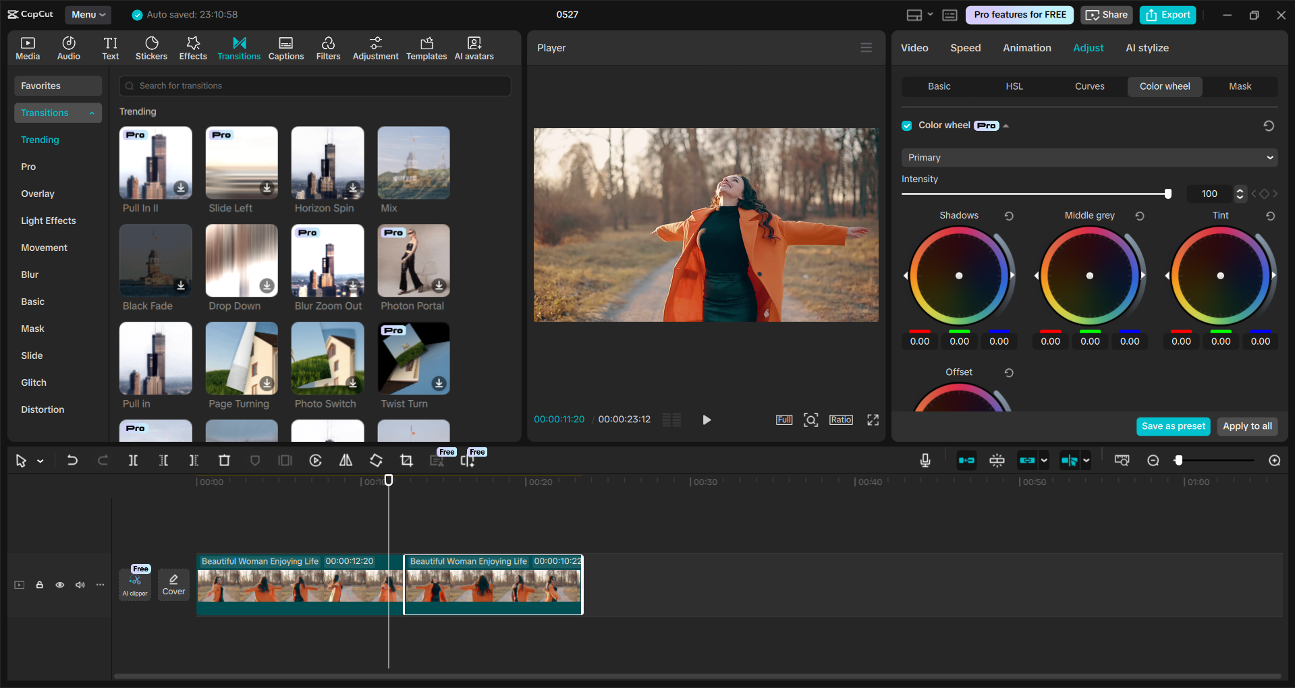Start a voiceover recording with the microphone icon
The width and height of the screenshot is (1295, 688).
click(925, 461)
